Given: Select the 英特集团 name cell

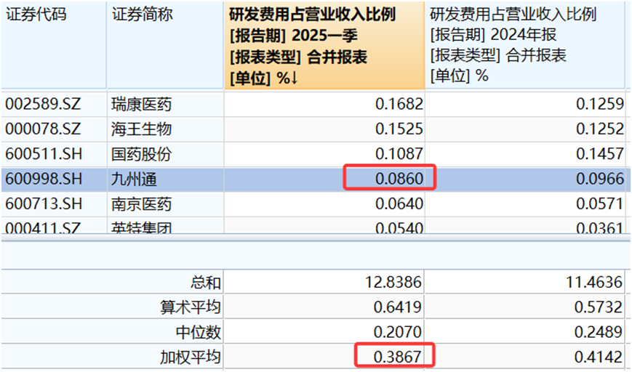Looking at the screenshot, I should (x=142, y=227).
